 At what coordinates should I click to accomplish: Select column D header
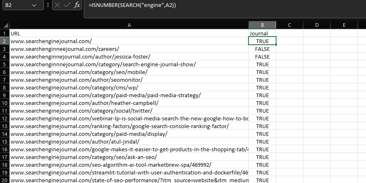coord(317,25)
